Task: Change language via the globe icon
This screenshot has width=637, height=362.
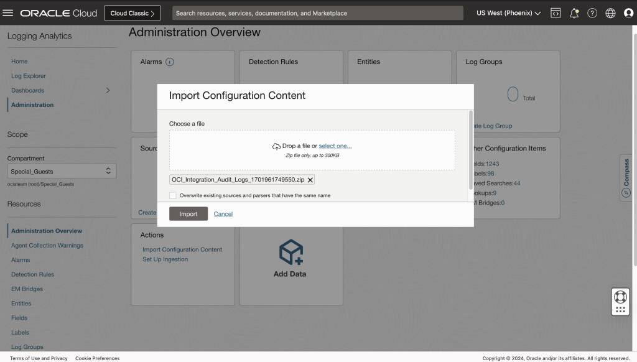Action: [610, 12]
